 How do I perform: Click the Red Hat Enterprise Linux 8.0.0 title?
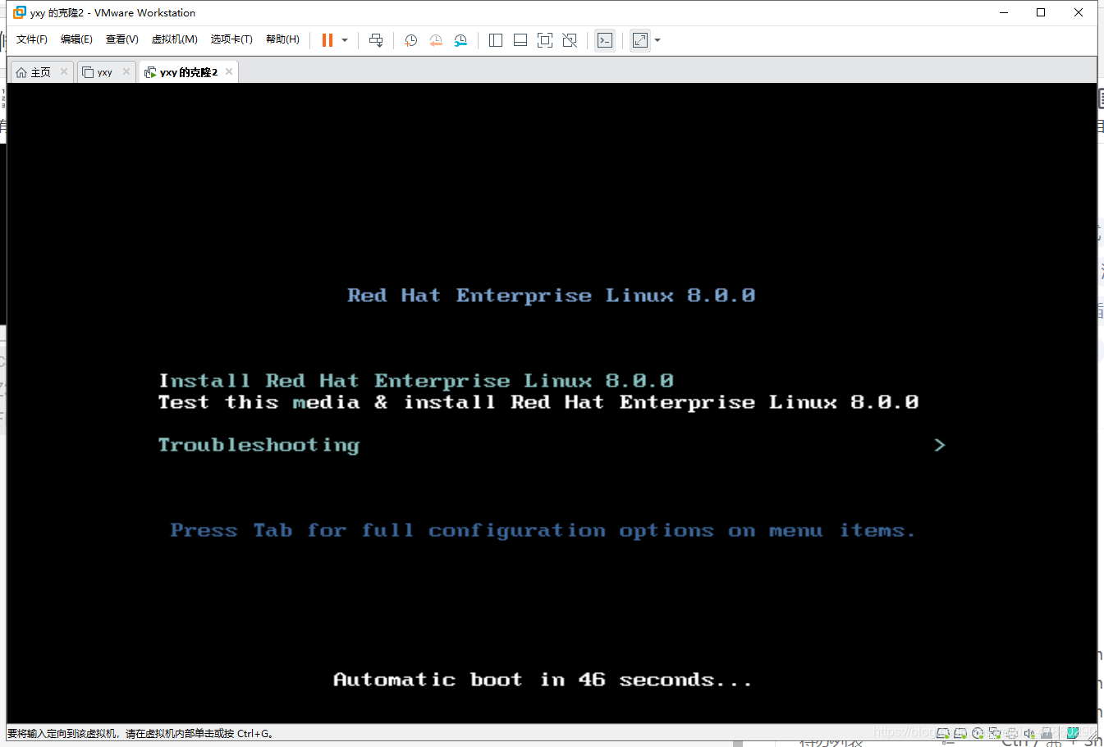tap(551, 296)
